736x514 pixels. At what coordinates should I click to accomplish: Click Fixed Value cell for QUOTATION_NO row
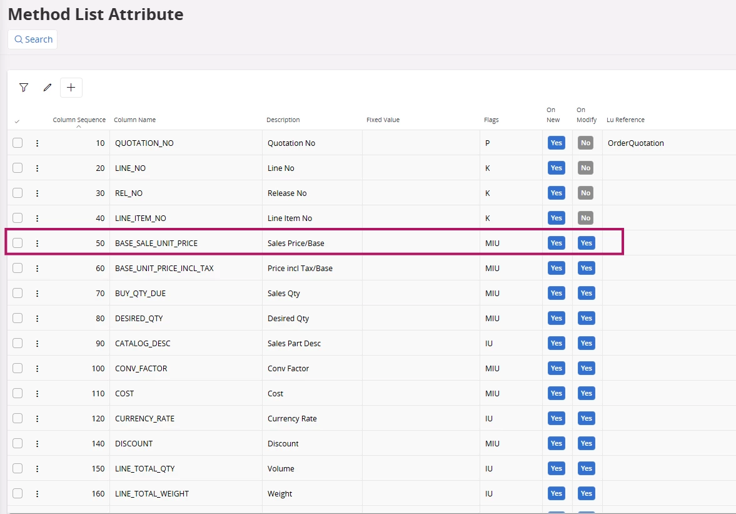click(x=421, y=143)
